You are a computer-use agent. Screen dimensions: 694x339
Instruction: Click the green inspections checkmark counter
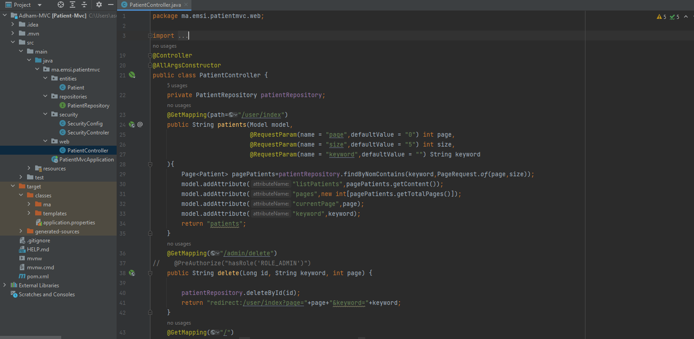coord(672,16)
